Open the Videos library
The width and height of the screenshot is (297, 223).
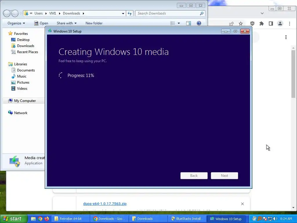pos(19,88)
